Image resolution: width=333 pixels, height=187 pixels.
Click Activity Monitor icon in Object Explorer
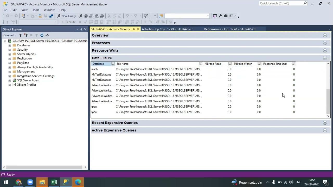[x=47, y=35]
